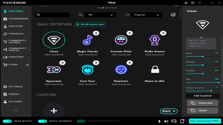The height and width of the screenshot is (125, 223).
Task: Click the Add keybind button in Clean panel
Action: click(x=203, y=96)
